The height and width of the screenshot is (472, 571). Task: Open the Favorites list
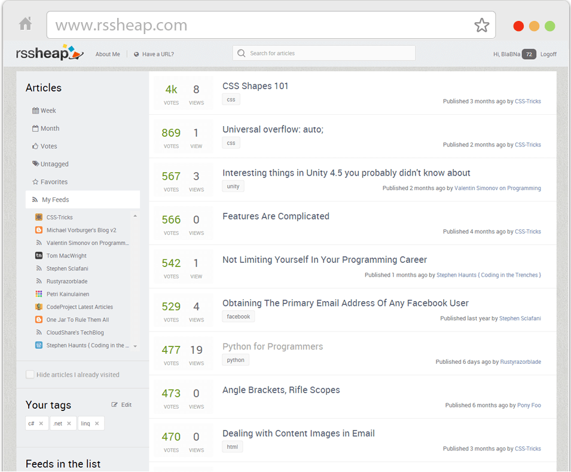pyautogui.click(x=50, y=182)
